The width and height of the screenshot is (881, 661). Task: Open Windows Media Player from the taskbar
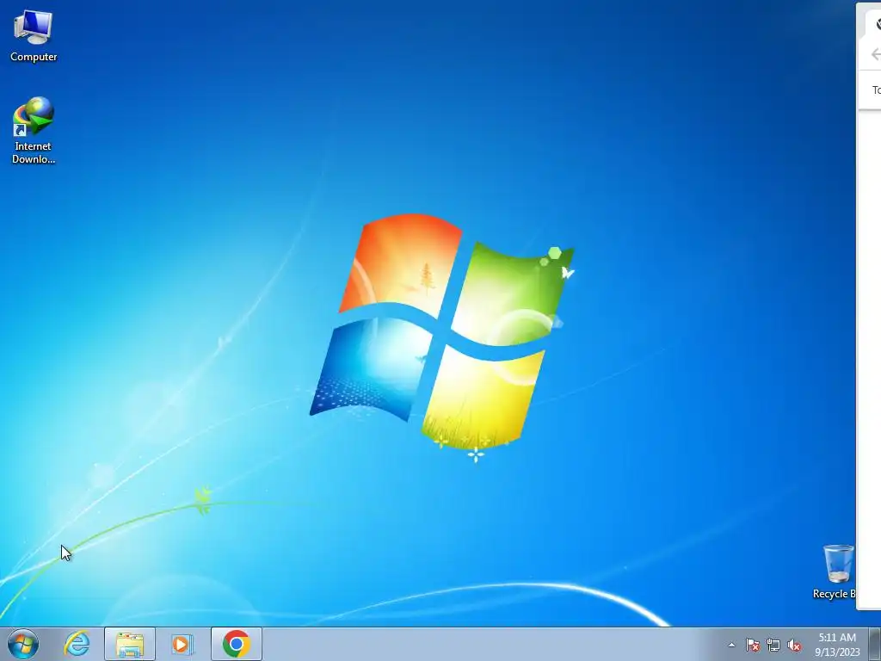point(182,644)
